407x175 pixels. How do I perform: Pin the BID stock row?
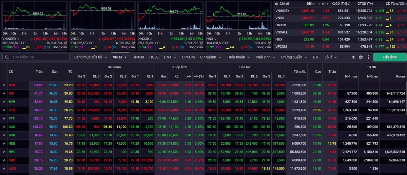click(4, 93)
